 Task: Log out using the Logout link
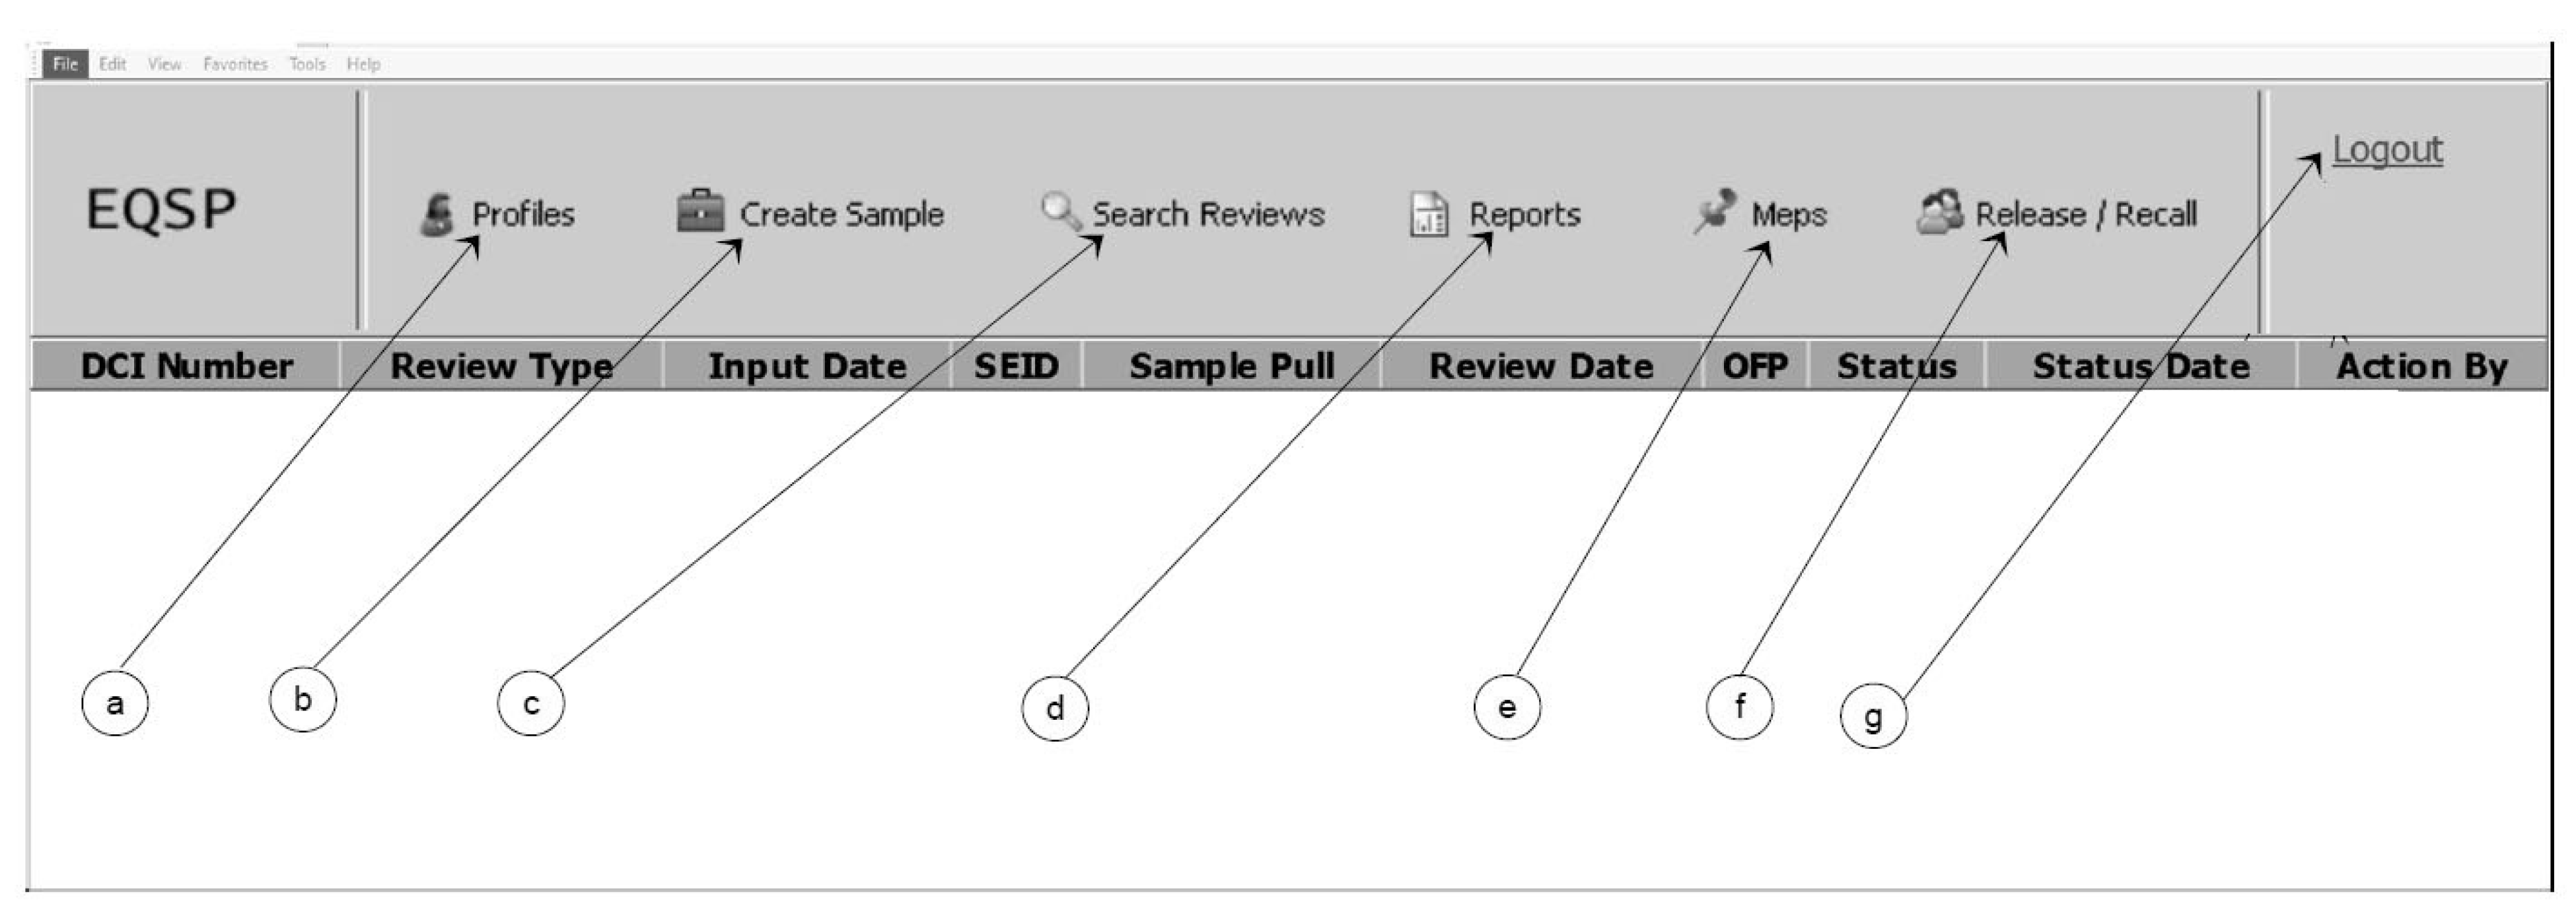(x=2387, y=150)
